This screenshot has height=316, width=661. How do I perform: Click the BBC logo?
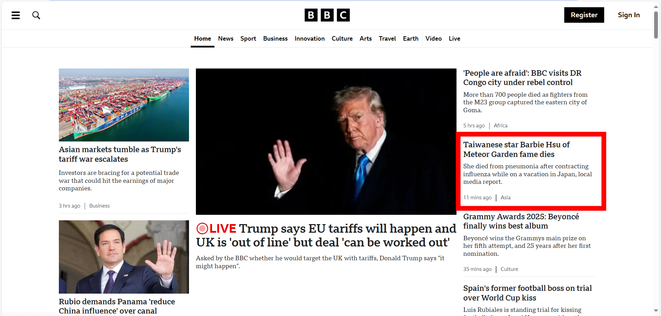[x=327, y=15]
